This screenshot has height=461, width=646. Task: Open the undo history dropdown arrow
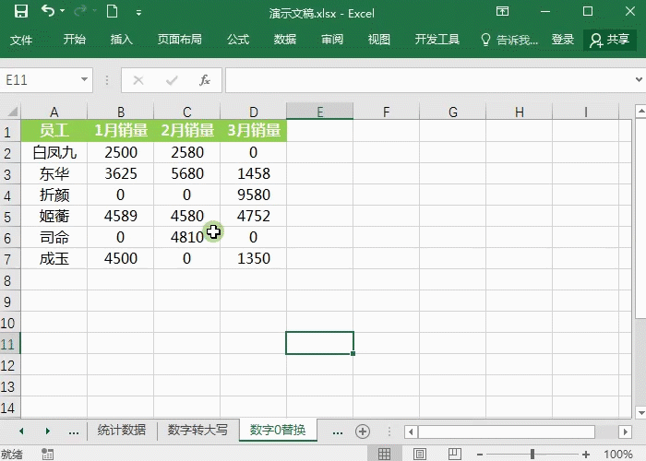coord(63,11)
